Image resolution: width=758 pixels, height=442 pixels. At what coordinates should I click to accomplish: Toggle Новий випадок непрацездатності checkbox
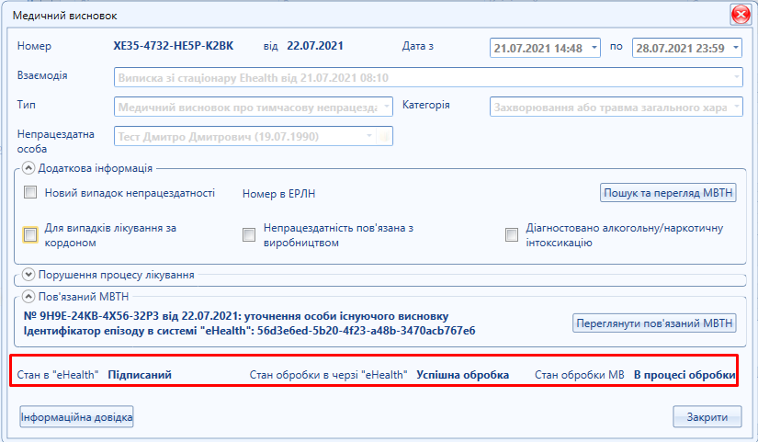coord(30,192)
